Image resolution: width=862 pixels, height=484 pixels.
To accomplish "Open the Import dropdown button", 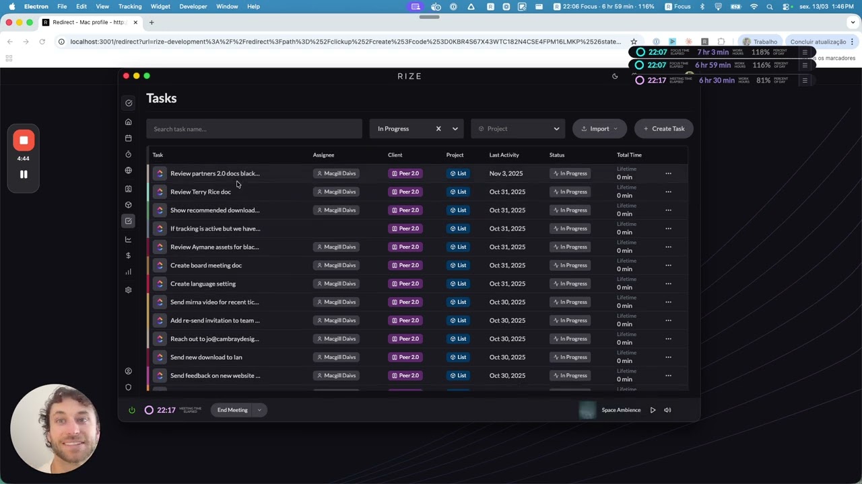I will (x=599, y=128).
